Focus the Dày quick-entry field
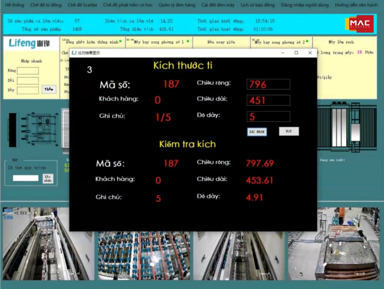Screen dimensions: 384x289 tap(28, 90)
